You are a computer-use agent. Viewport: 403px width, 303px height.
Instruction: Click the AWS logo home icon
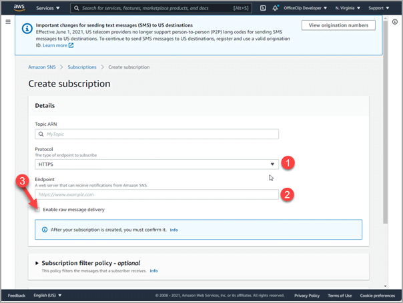(19, 8)
